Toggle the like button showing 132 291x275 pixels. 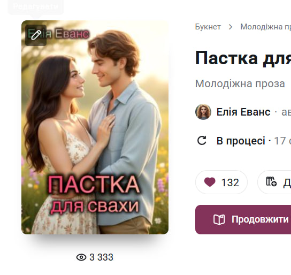point(221,182)
